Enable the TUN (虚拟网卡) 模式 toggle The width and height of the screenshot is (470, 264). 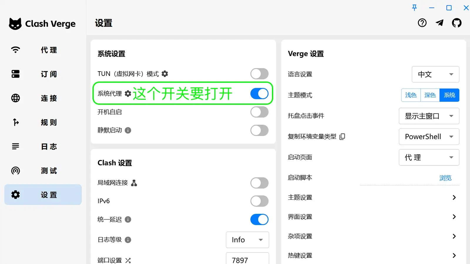tap(259, 74)
